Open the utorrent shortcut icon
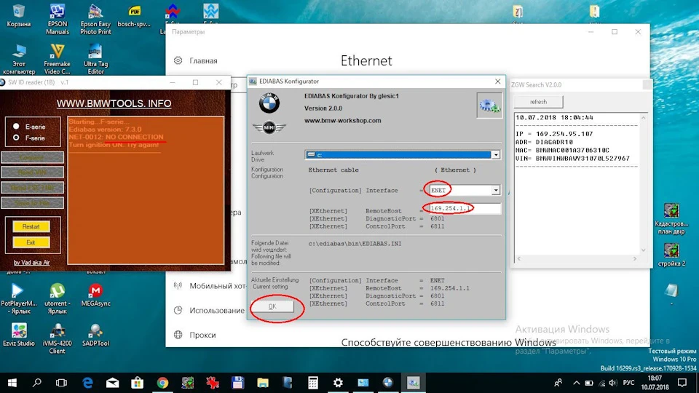Screen dimensions: 699x393 [x=57, y=298]
